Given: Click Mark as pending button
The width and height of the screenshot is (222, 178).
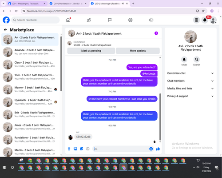Looking at the screenshot, I should coord(91,51).
